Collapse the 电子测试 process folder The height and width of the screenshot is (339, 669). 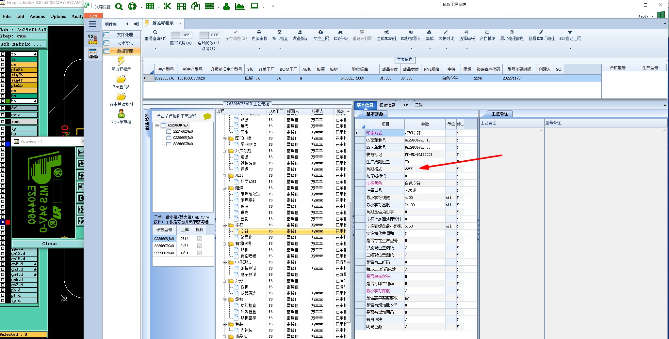(x=225, y=262)
